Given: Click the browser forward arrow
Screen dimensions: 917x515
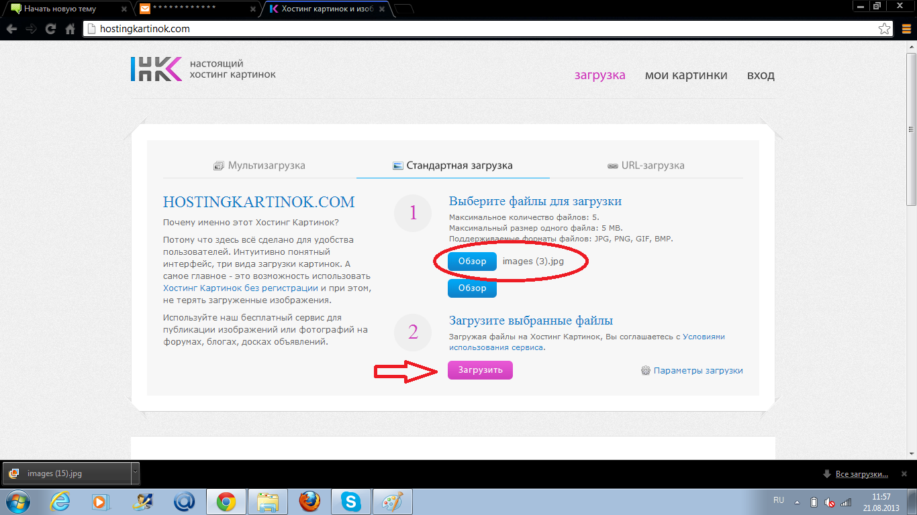Looking at the screenshot, I should pos(31,29).
